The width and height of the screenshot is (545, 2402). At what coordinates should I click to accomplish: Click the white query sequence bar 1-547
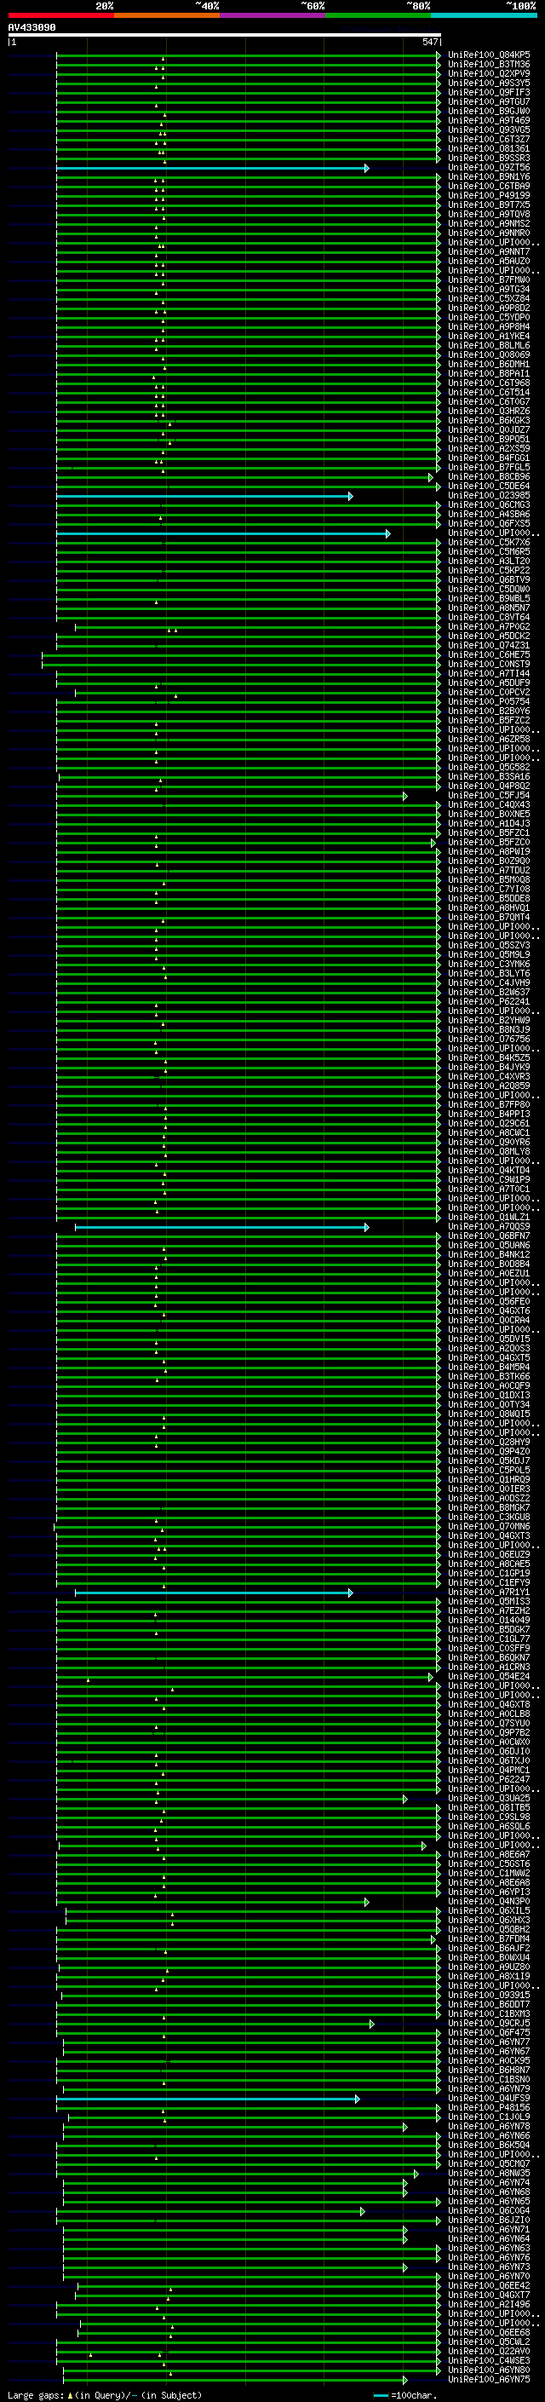point(225,36)
